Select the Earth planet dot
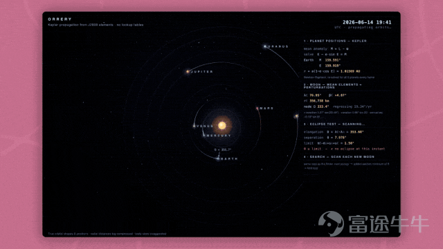The width and height of the screenshot is (443, 249). tap(218, 158)
